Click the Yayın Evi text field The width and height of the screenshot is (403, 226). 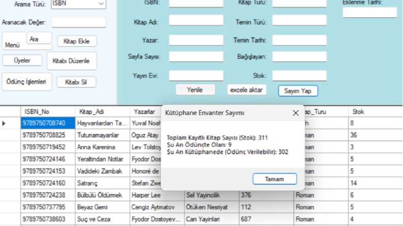click(196, 76)
